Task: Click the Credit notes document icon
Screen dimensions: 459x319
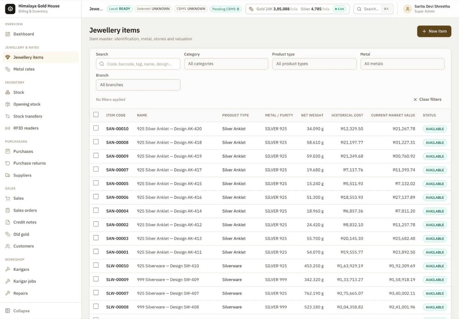Action: [8, 222]
